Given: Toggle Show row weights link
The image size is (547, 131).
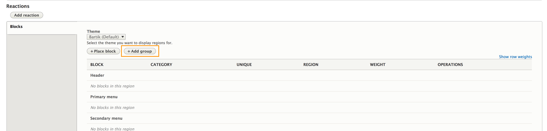Looking at the screenshot, I should pyautogui.click(x=515, y=57).
